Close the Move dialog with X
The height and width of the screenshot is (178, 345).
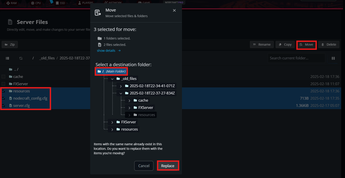coord(174,11)
